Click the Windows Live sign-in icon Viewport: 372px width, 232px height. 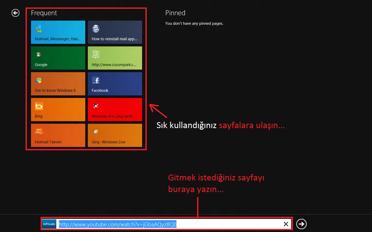(96, 131)
